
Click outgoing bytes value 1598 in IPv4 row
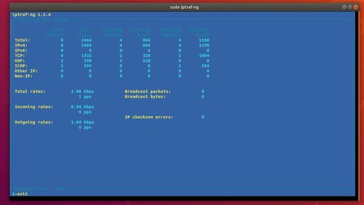pos(204,46)
